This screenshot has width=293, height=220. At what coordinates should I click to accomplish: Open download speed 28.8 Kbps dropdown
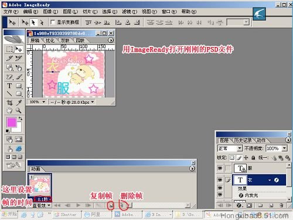point(92,102)
